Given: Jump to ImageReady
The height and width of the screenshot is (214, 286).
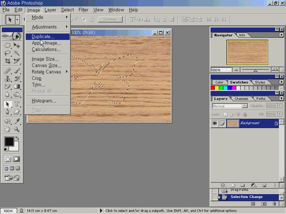Looking at the screenshot, I should coord(12,178).
